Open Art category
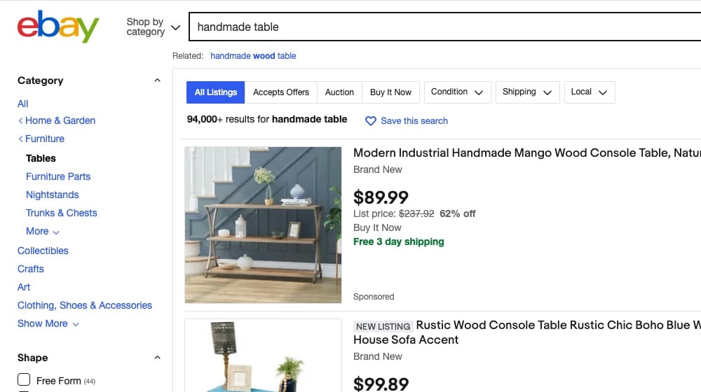The width and height of the screenshot is (701, 392). click(24, 288)
